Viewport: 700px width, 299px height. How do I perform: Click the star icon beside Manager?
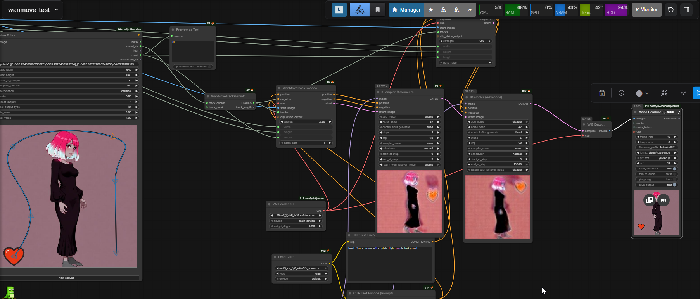coord(431,10)
